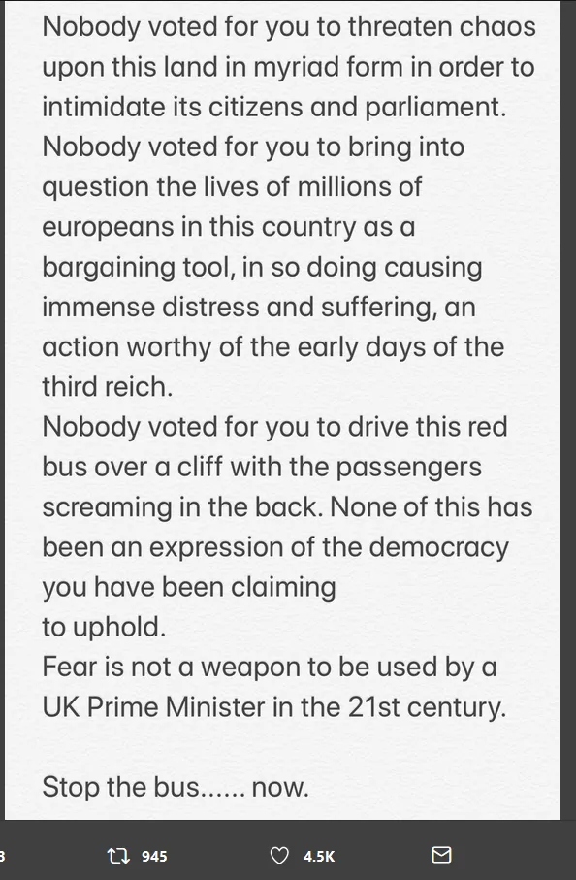The height and width of the screenshot is (880, 576).
Task: Click the retweet arrows icon
Action: 118,856
